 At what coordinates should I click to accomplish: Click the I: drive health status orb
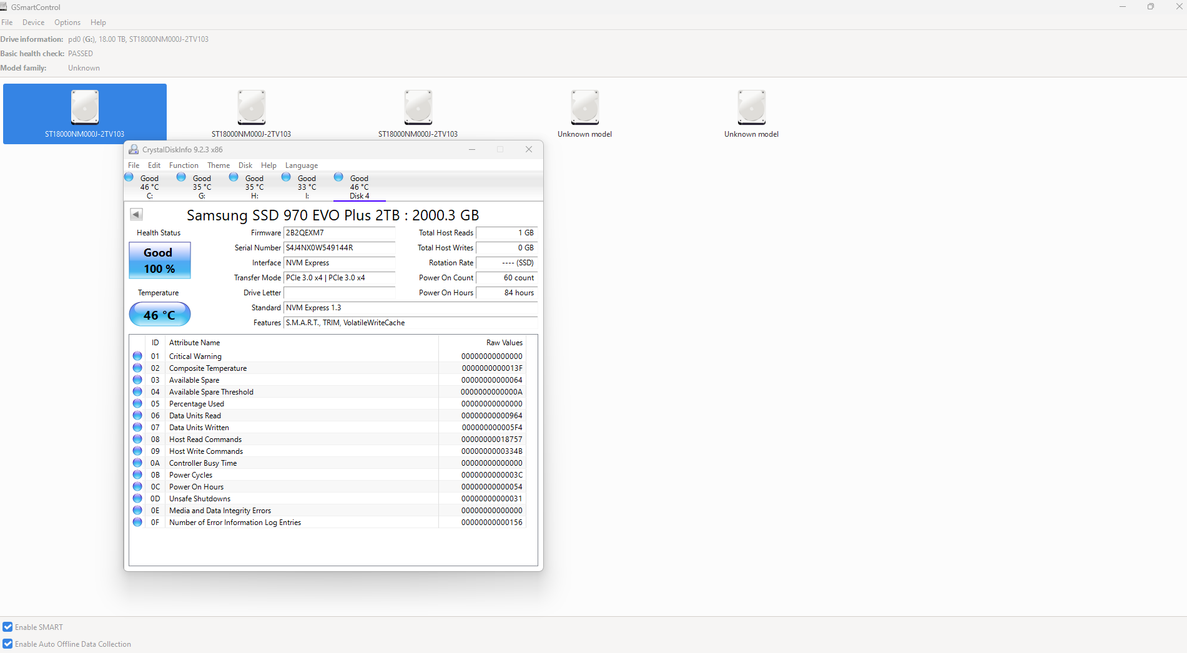tap(287, 177)
